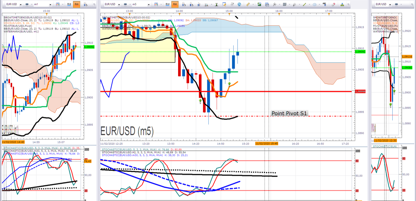This screenshot has height=201, width=416.
Task: Click red 1,08998 price label on m5 axis
Action: [x=360, y=91]
